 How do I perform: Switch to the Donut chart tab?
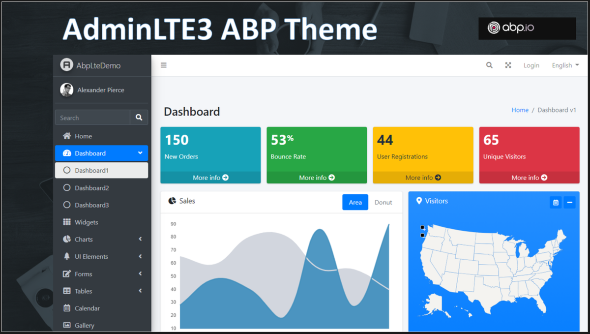[x=383, y=202]
